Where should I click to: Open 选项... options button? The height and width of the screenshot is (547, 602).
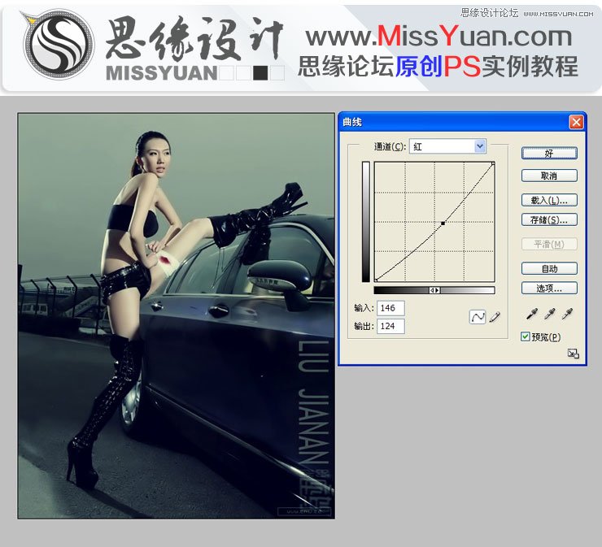coord(549,288)
